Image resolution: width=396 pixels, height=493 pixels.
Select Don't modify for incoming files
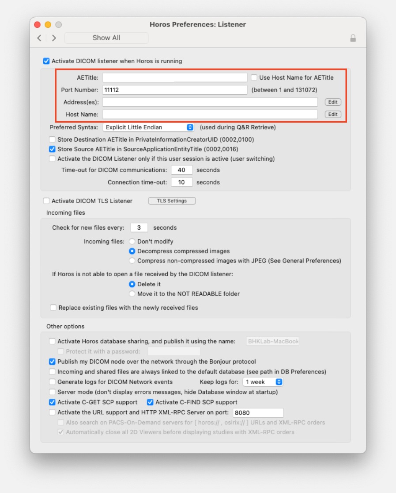coord(132,241)
